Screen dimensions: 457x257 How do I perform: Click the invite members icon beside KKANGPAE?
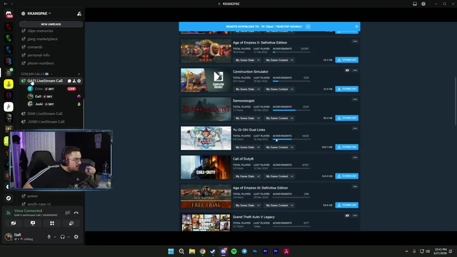click(79, 14)
